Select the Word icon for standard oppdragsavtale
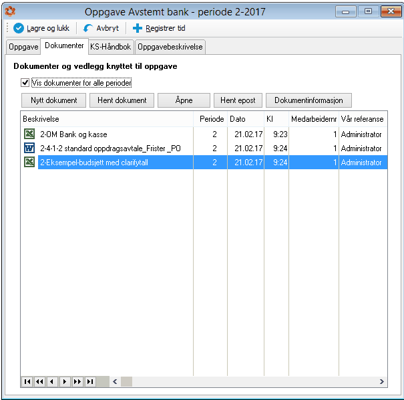 [29, 148]
